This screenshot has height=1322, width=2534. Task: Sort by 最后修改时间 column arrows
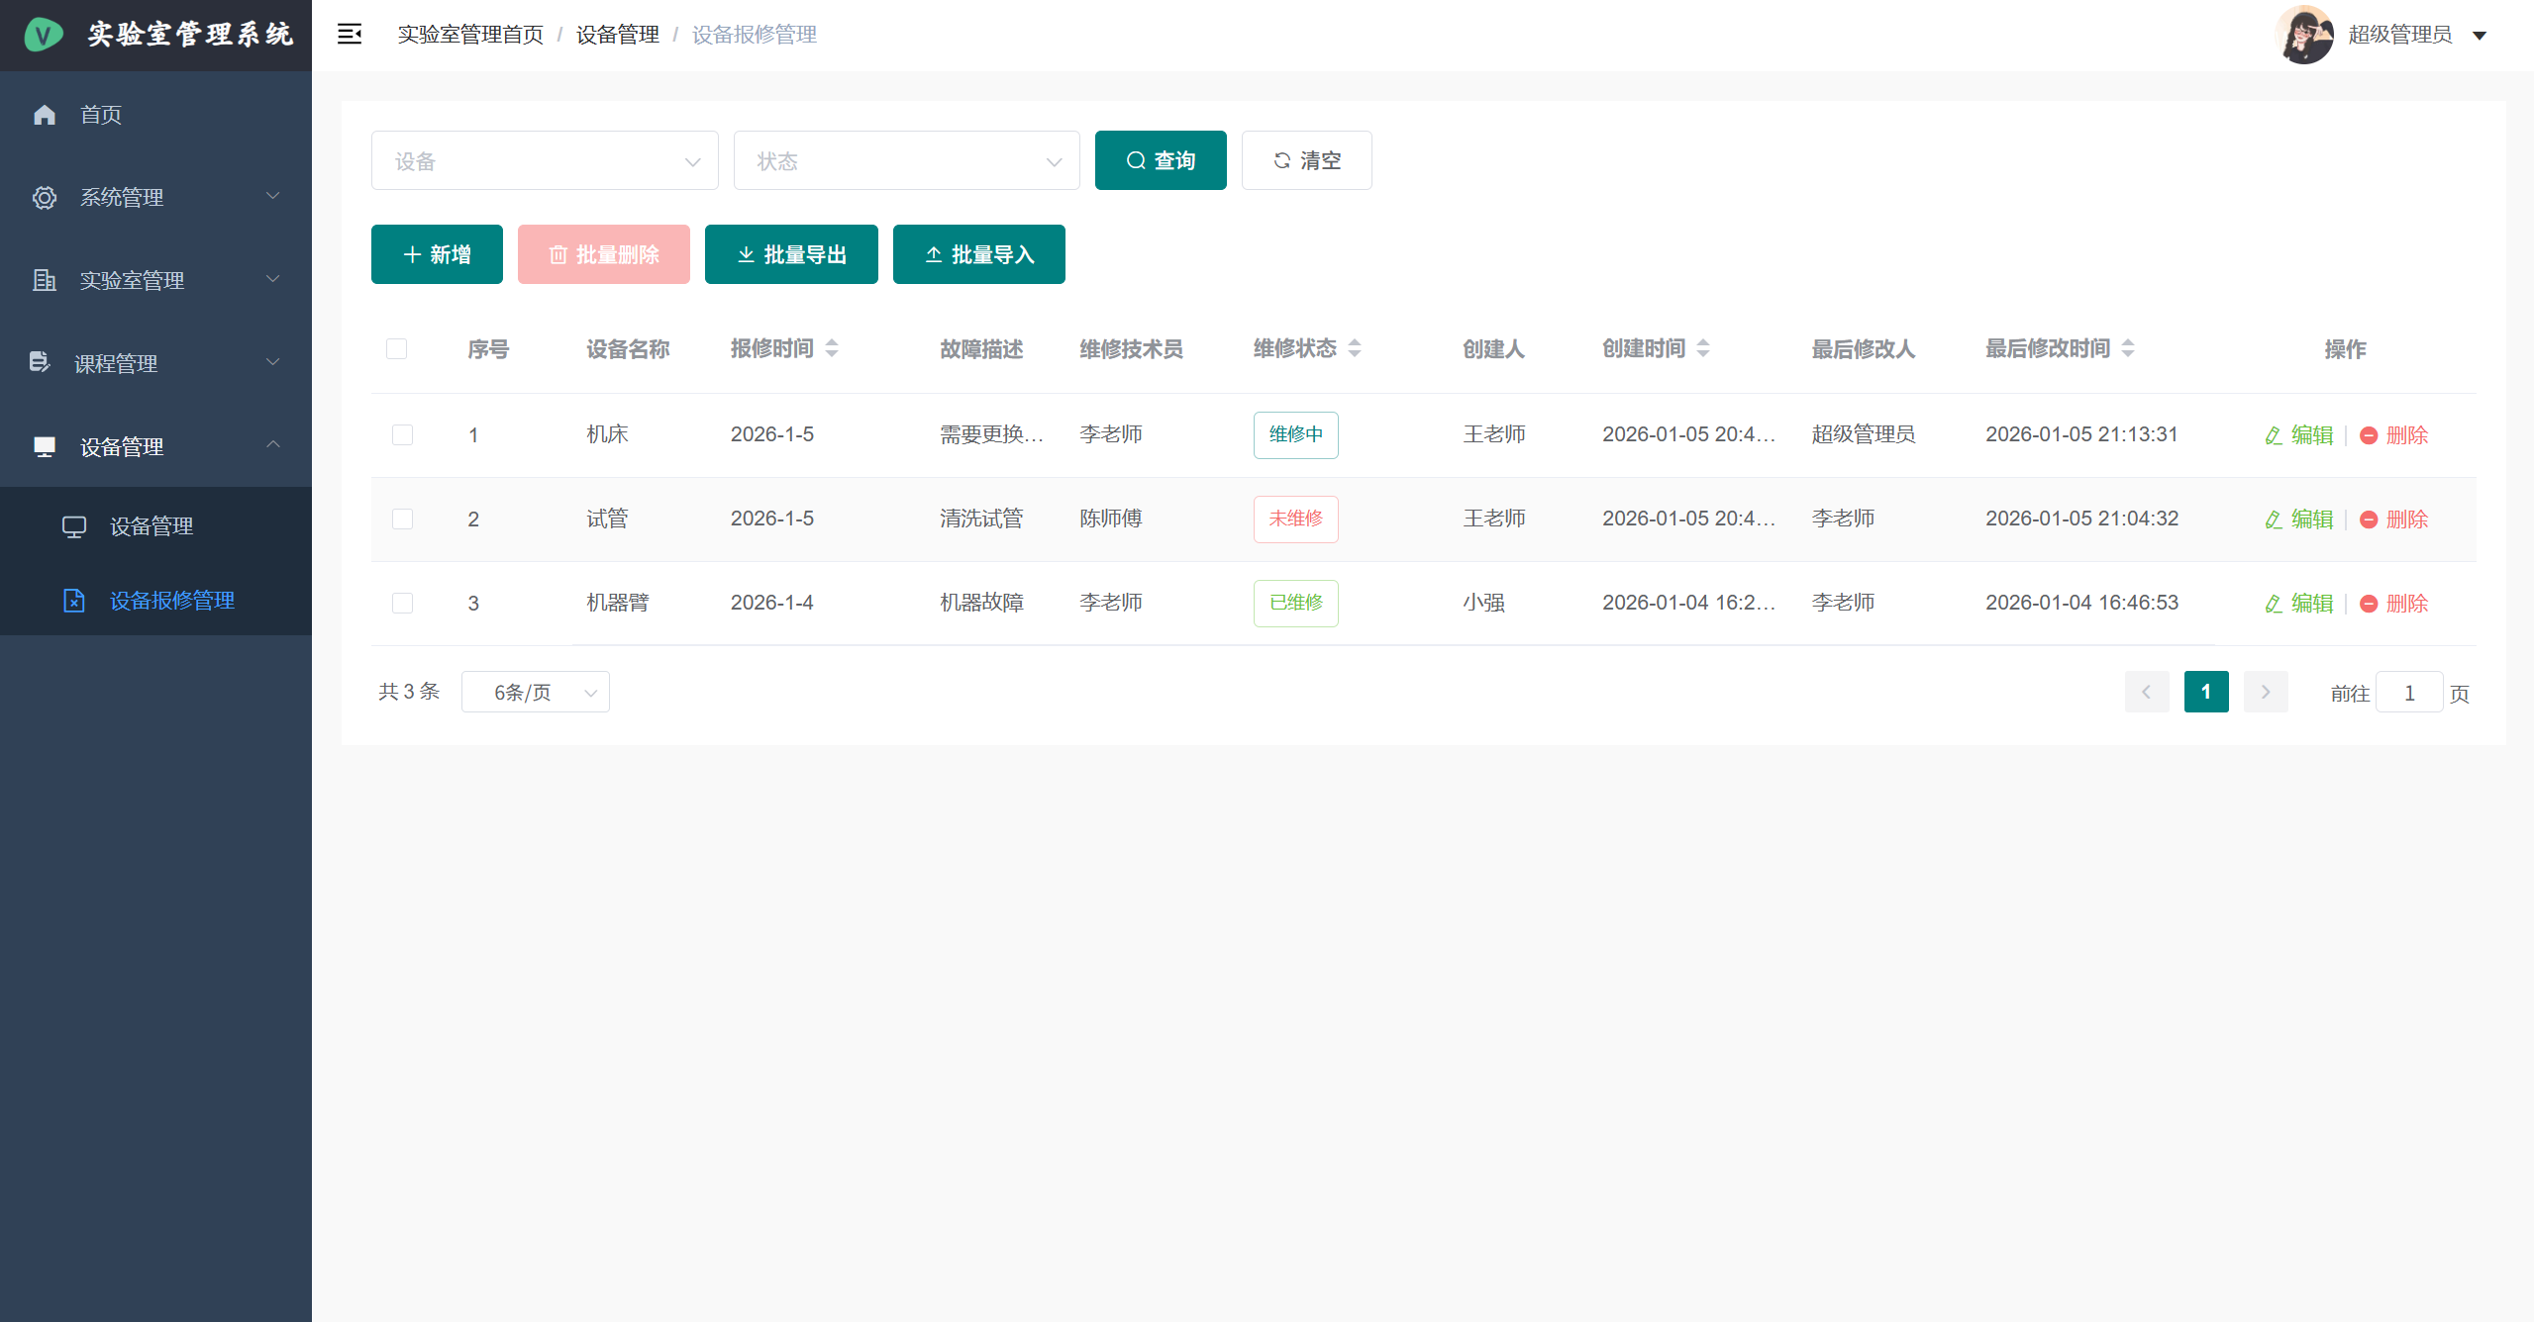2128,348
